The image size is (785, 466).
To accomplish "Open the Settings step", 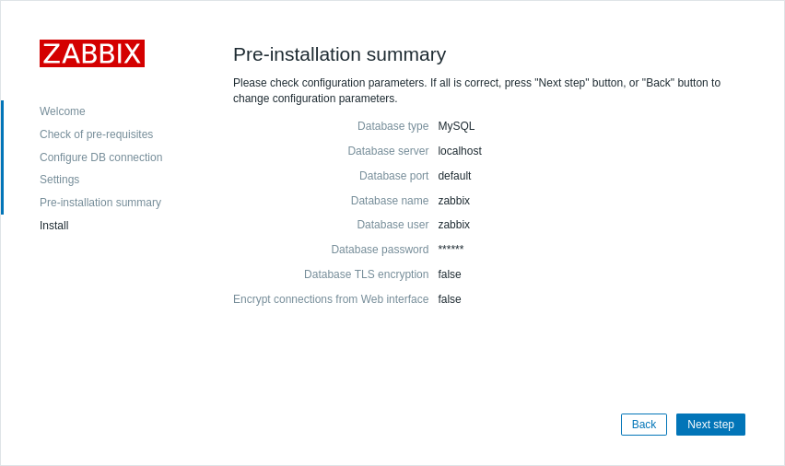I will click(59, 180).
